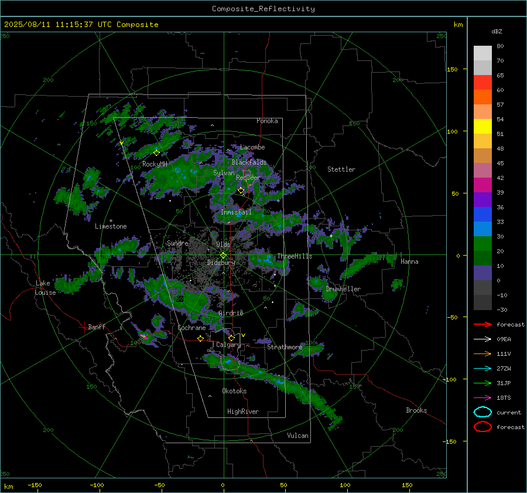
Task: Click the Sylvan label on map
Action: [224, 173]
